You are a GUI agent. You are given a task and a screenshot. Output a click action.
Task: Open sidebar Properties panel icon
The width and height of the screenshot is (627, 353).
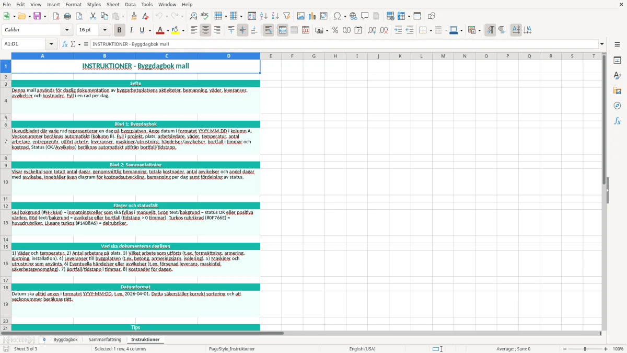(x=617, y=61)
